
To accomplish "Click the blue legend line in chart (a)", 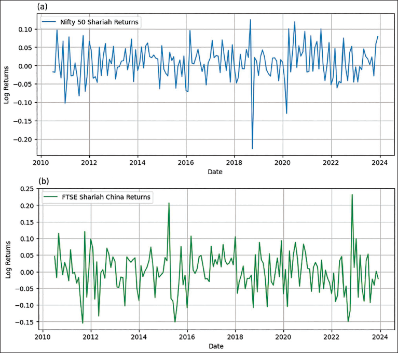I will coord(49,22).
